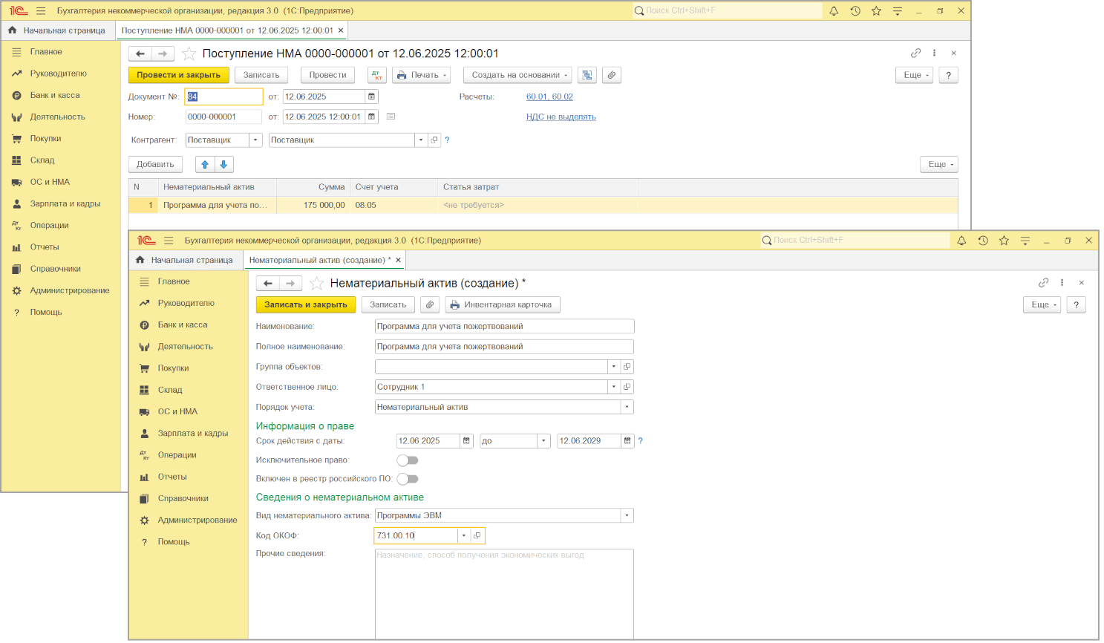Click help question mark next to срок действия
Viewport: 1104px width, 643px height.
tap(640, 441)
